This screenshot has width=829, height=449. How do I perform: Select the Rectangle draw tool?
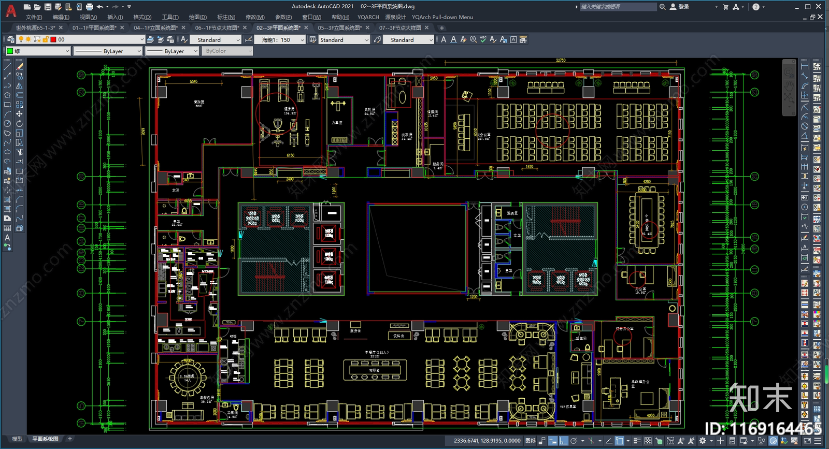7,104
